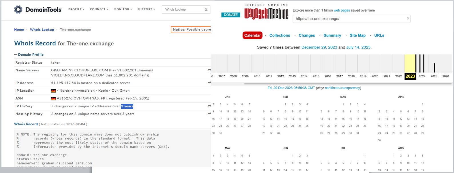The width and height of the screenshot is (454, 173).
Task: Open the Site Map tab
Action: [358, 35]
